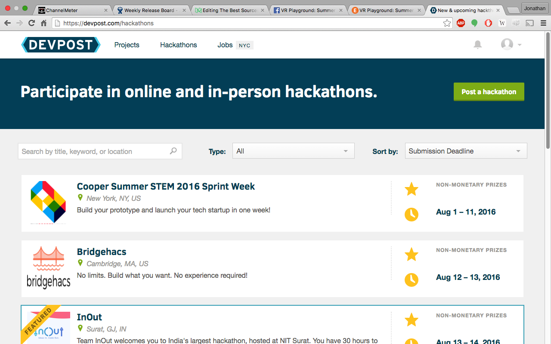551x344 pixels.
Task: Open the Hackathons nav item
Action: [x=179, y=45]
